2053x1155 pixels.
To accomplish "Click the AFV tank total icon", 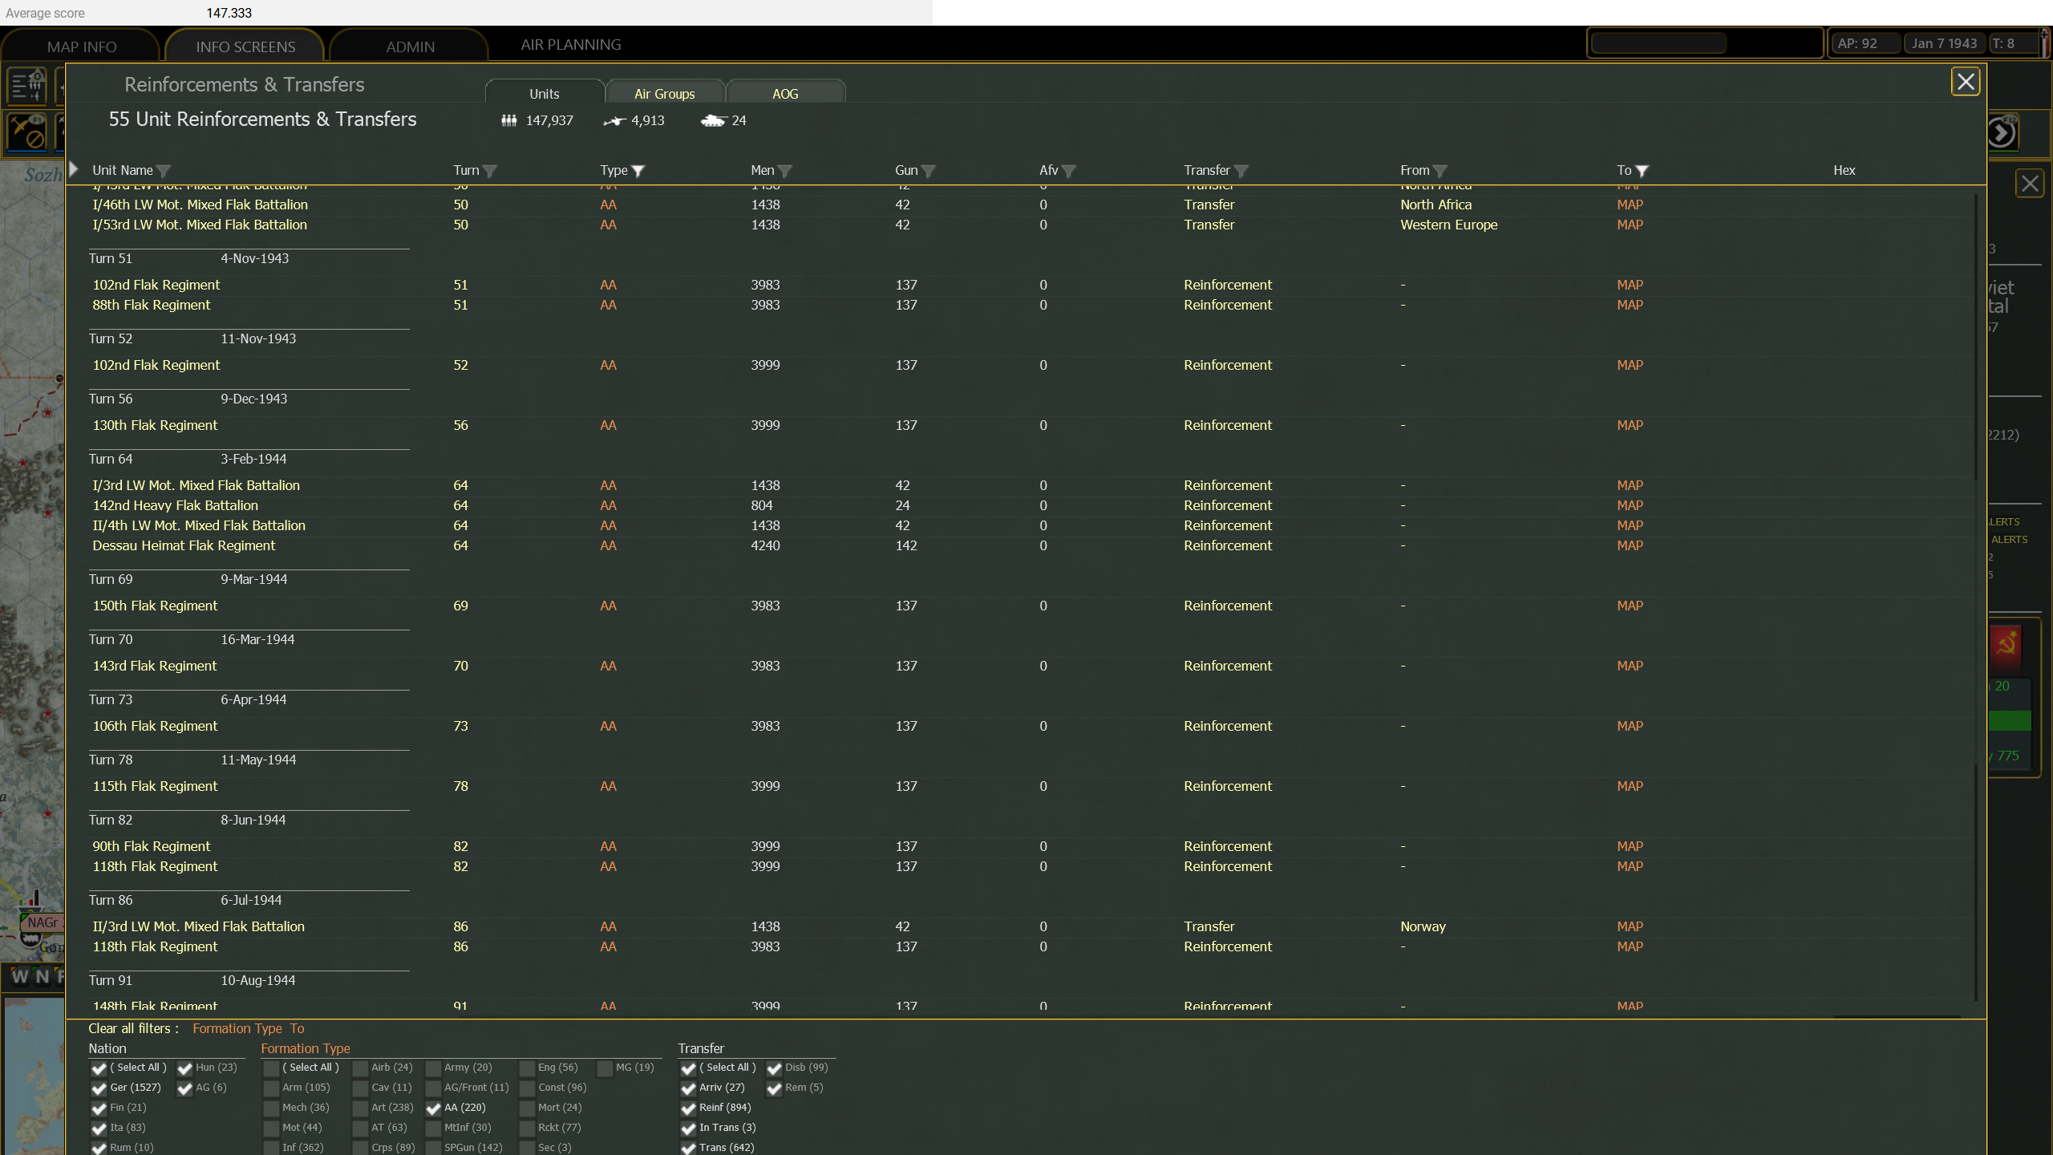I will point(713,120).
